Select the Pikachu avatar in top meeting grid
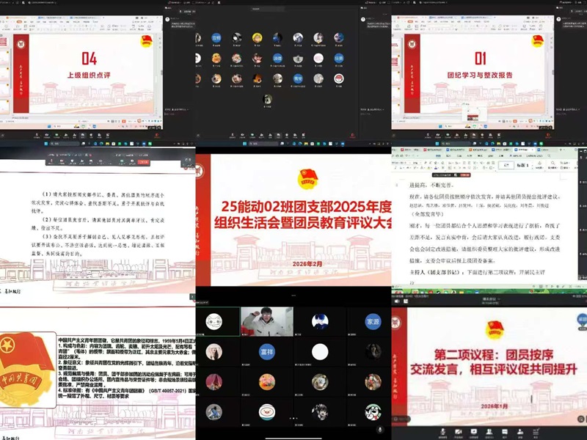 (x=258, y=38)
